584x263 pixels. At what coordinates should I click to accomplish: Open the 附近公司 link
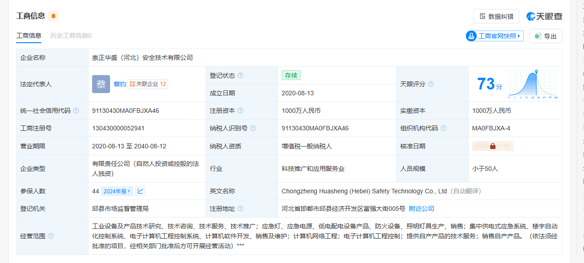(x=421, y=209)
